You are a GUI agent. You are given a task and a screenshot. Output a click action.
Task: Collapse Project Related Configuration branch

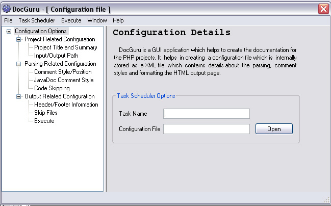click(18, 39)
